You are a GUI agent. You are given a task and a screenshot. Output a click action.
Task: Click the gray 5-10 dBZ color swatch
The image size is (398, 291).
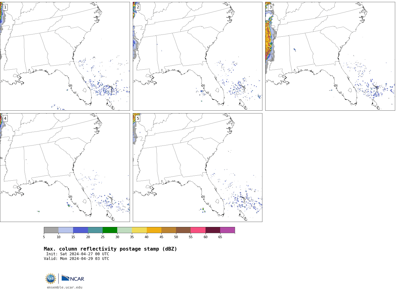coord(51,230)
